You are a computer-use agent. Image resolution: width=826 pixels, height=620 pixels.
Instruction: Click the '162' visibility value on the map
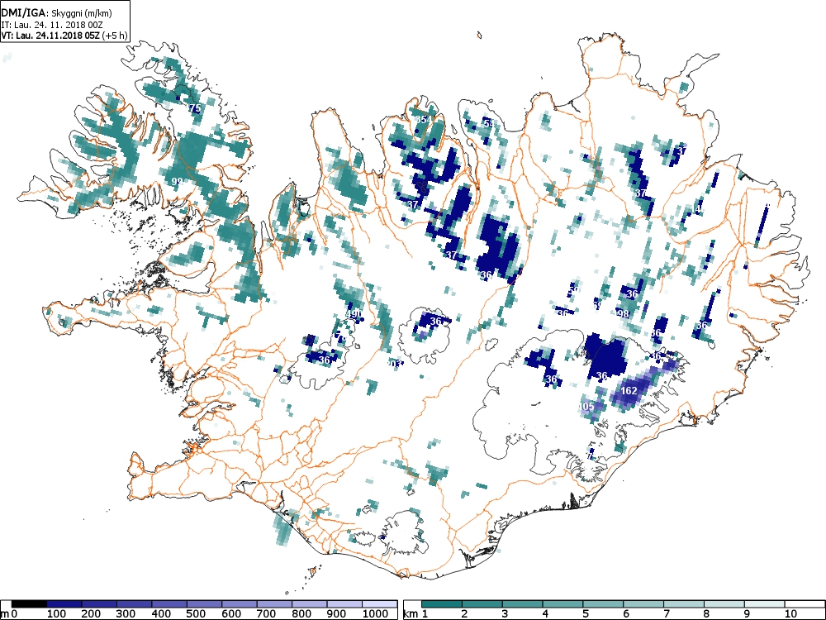629,391
